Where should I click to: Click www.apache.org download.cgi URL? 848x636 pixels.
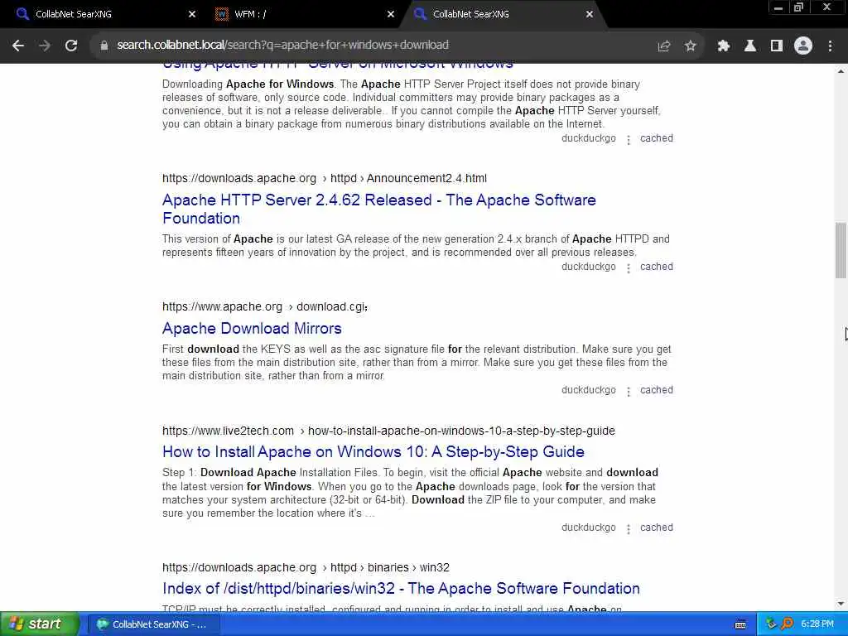[264, 306]
